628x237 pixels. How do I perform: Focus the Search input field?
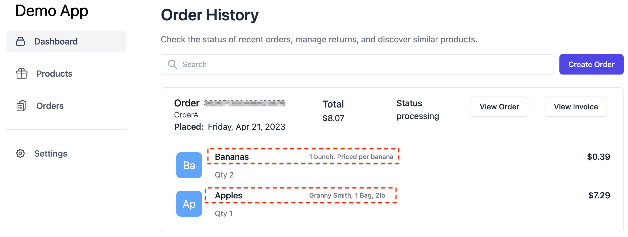pyautogui.click(x=358, y=64)
